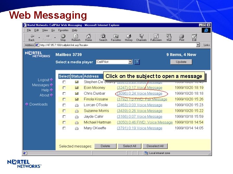Open the (3247) 0:17 Voice Message link
The width and height of the screenshot is (233, 174).
point(139,88)
